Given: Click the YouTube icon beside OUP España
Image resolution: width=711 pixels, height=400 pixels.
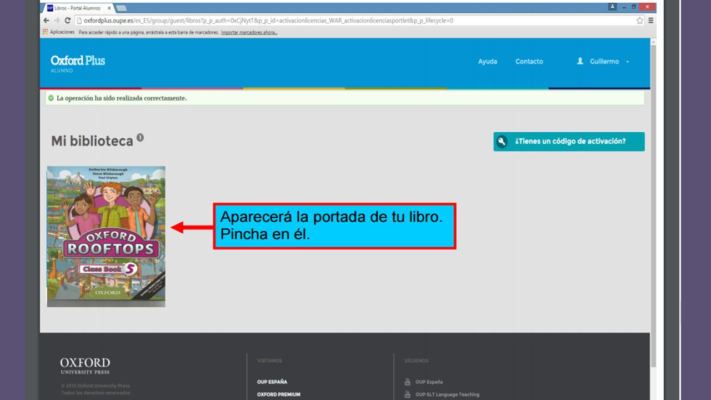Looking at the screenshot, I should [x=407, y=382].
